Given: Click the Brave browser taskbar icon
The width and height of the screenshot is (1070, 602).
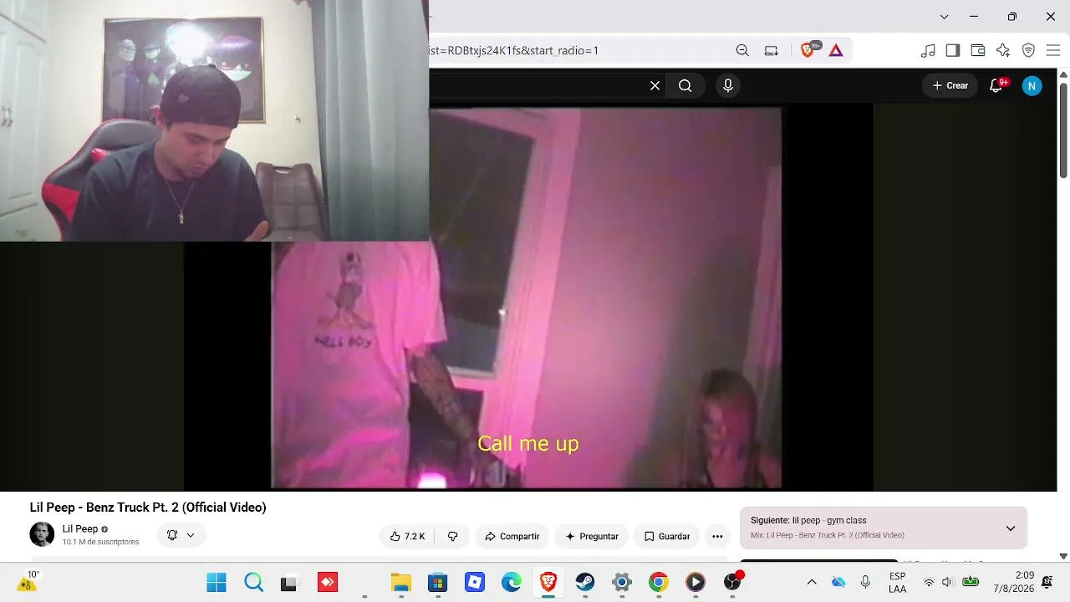Looking at the screenshot, I should click(x=548, y=582).
